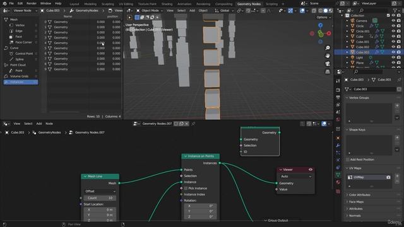Toggle Plane visibility eye icon
Image resolution: width=404 pixels, height=227 pixels.
(393, 62)
